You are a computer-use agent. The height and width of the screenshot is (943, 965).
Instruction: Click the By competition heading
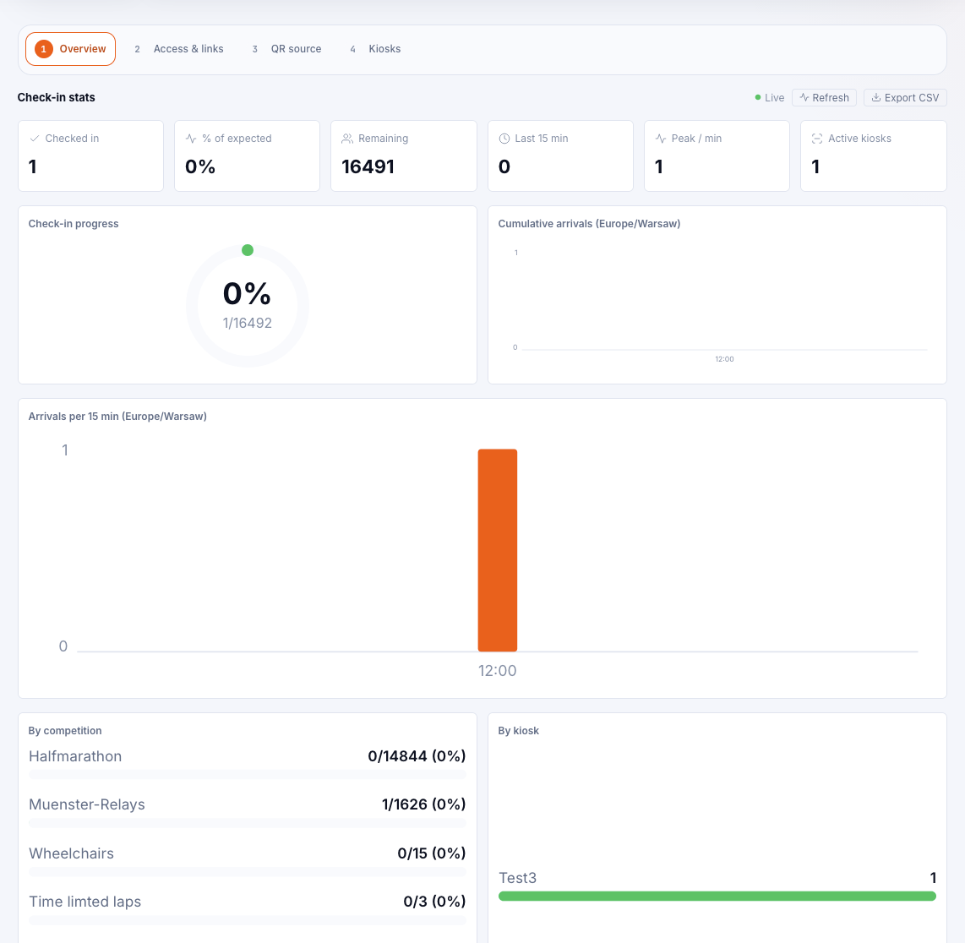(x=64, y=731)
